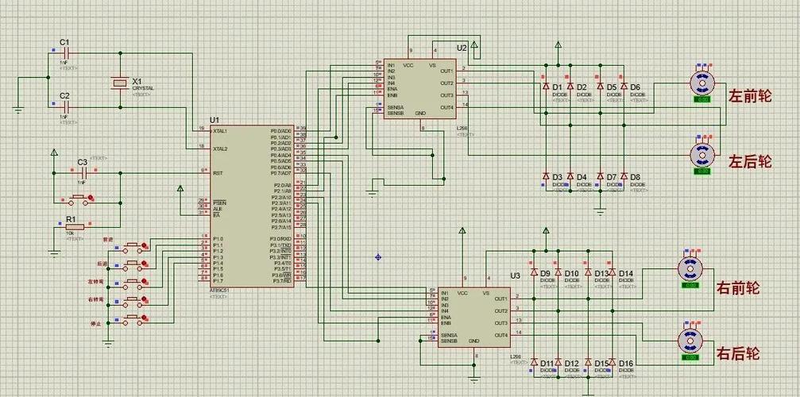Click diode D16 symbol
The image size is (800, 397).
[613, 363]
